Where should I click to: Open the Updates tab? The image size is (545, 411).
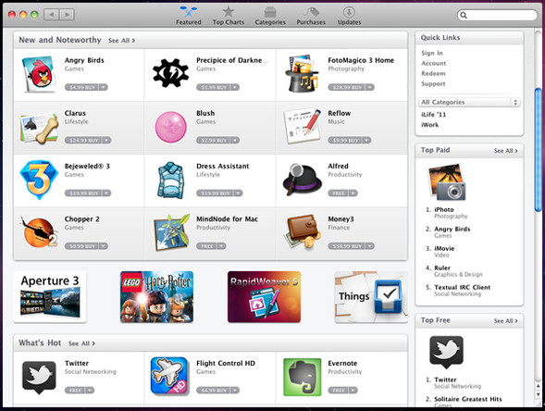click(349, 16)
